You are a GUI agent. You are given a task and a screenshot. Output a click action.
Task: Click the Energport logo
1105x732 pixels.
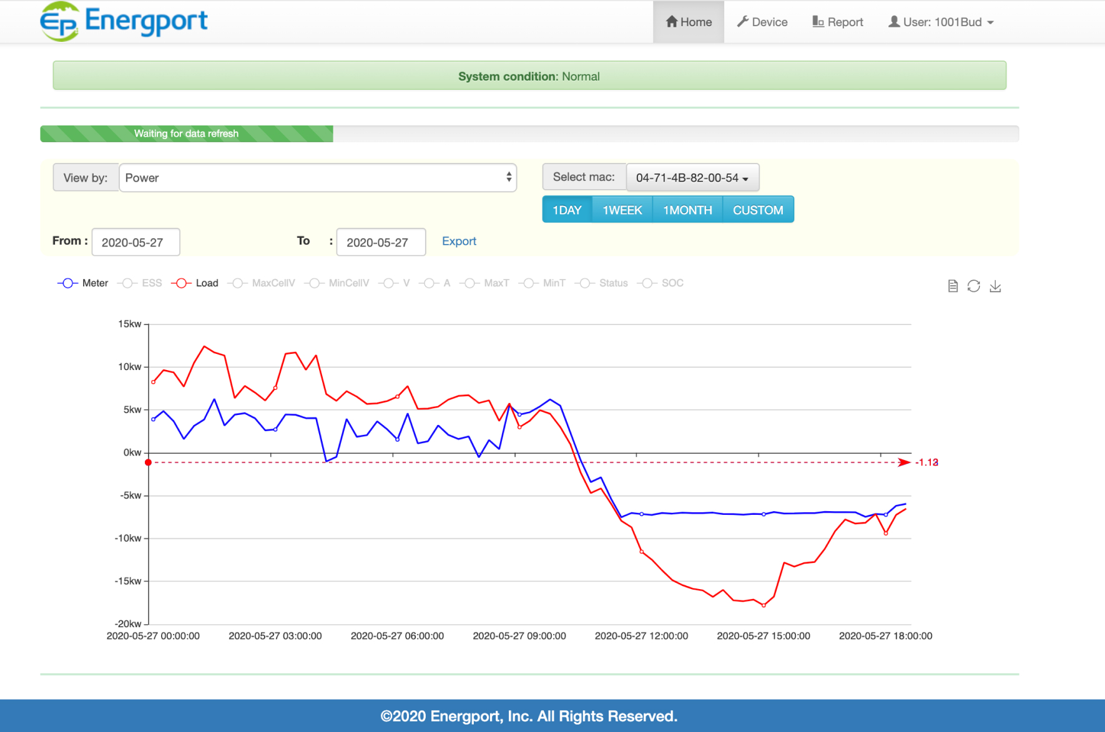[124, 21]
